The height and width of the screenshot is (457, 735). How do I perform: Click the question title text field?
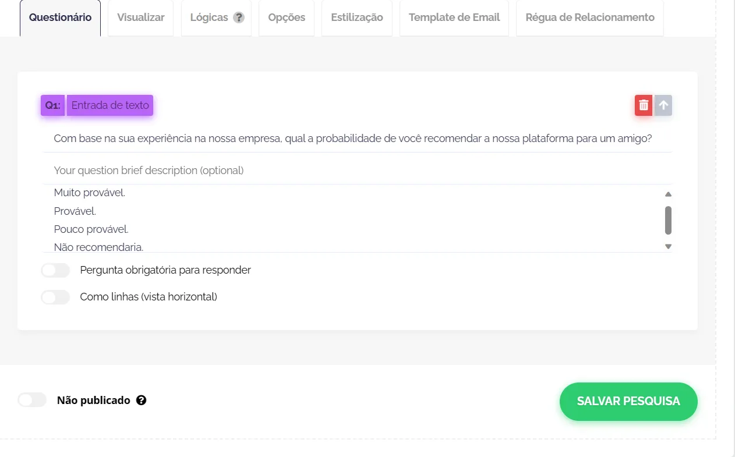click(357, 139)
